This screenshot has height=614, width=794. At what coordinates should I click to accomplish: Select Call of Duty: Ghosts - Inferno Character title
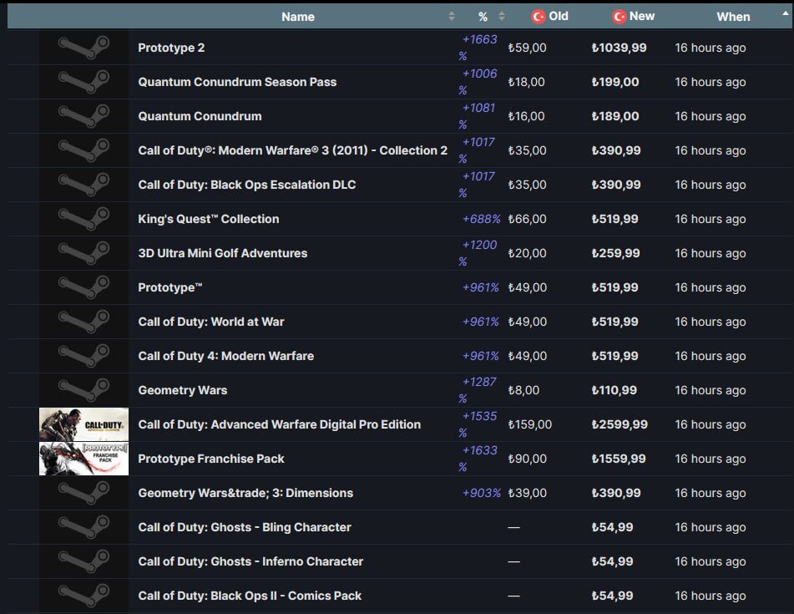coord(250,561)
